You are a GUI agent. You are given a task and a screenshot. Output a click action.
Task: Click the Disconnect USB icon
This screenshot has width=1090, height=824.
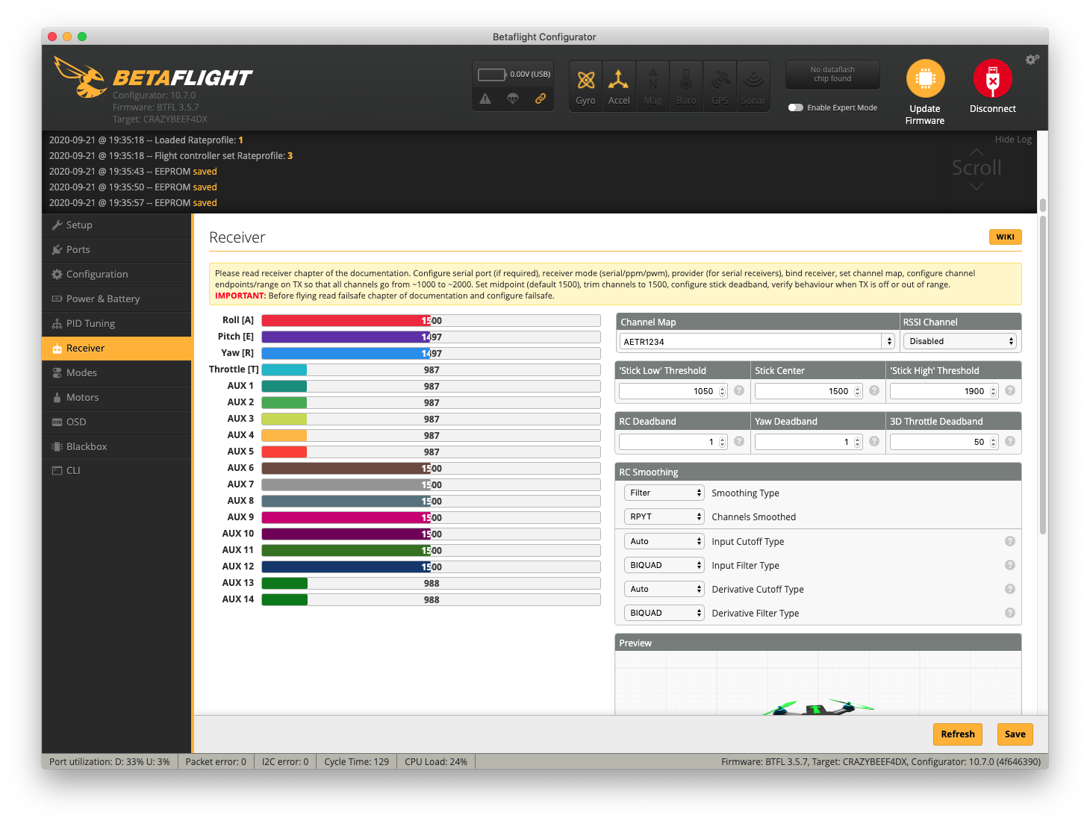click(992, 78)
